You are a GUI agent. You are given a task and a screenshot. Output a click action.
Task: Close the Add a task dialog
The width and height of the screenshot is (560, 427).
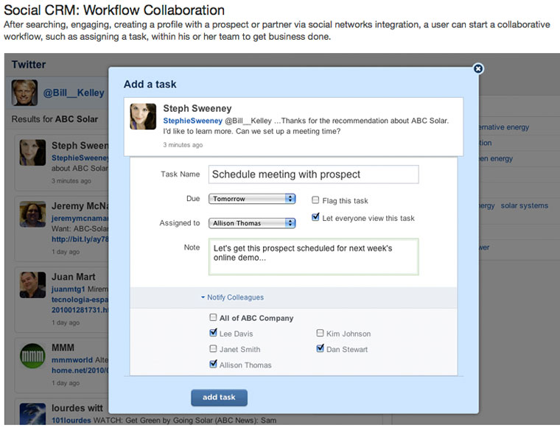(x=478, y=68)
